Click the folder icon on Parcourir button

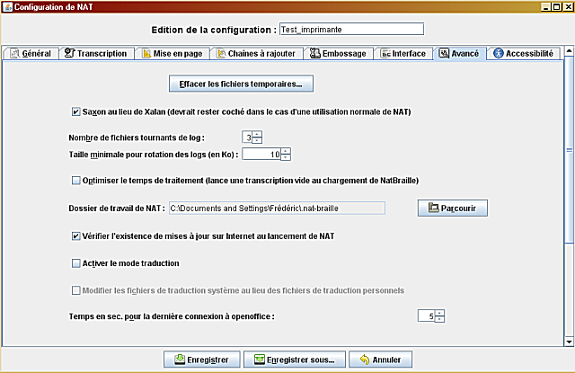(x=433, y=208)
